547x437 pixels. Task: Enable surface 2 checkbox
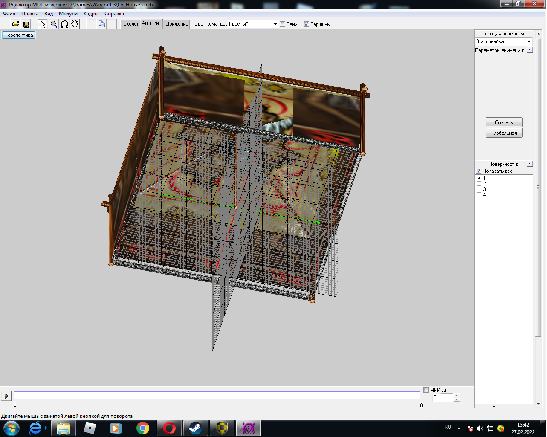click(479, 184)
